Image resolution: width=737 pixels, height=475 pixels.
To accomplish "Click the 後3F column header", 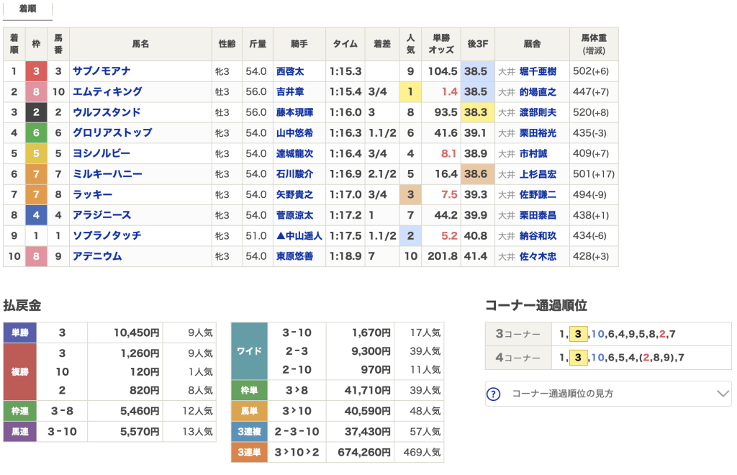I will click(478, 44).
